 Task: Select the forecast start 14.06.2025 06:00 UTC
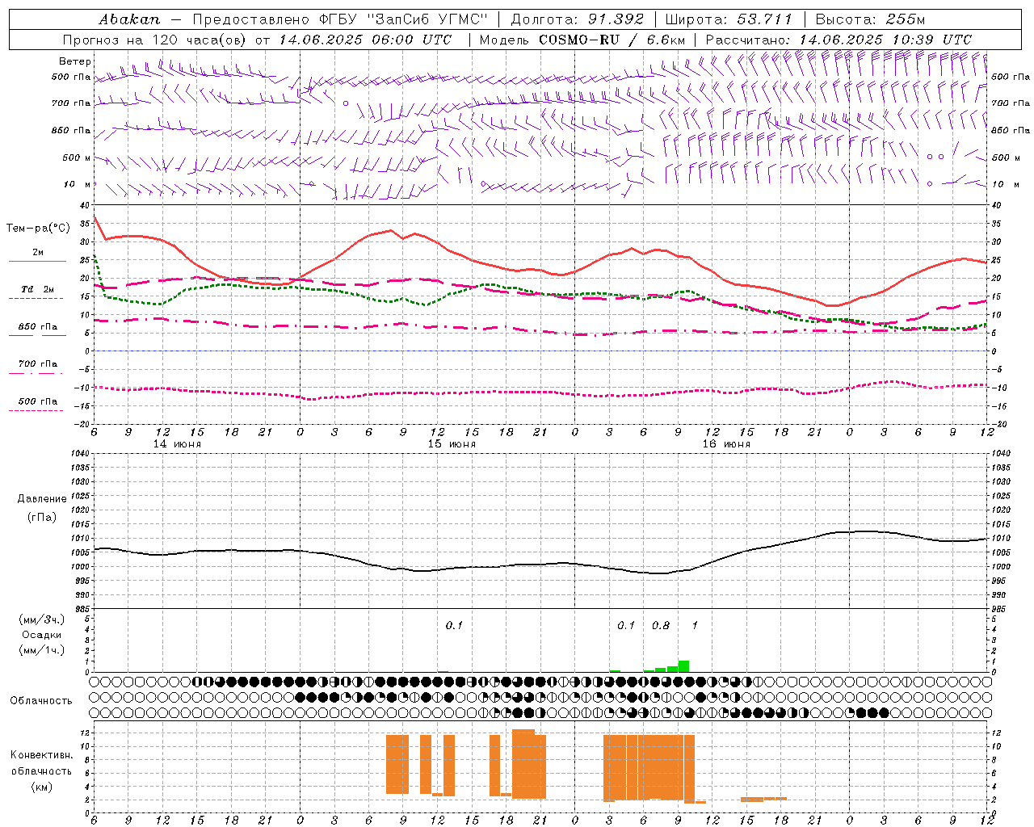point(365,40)
